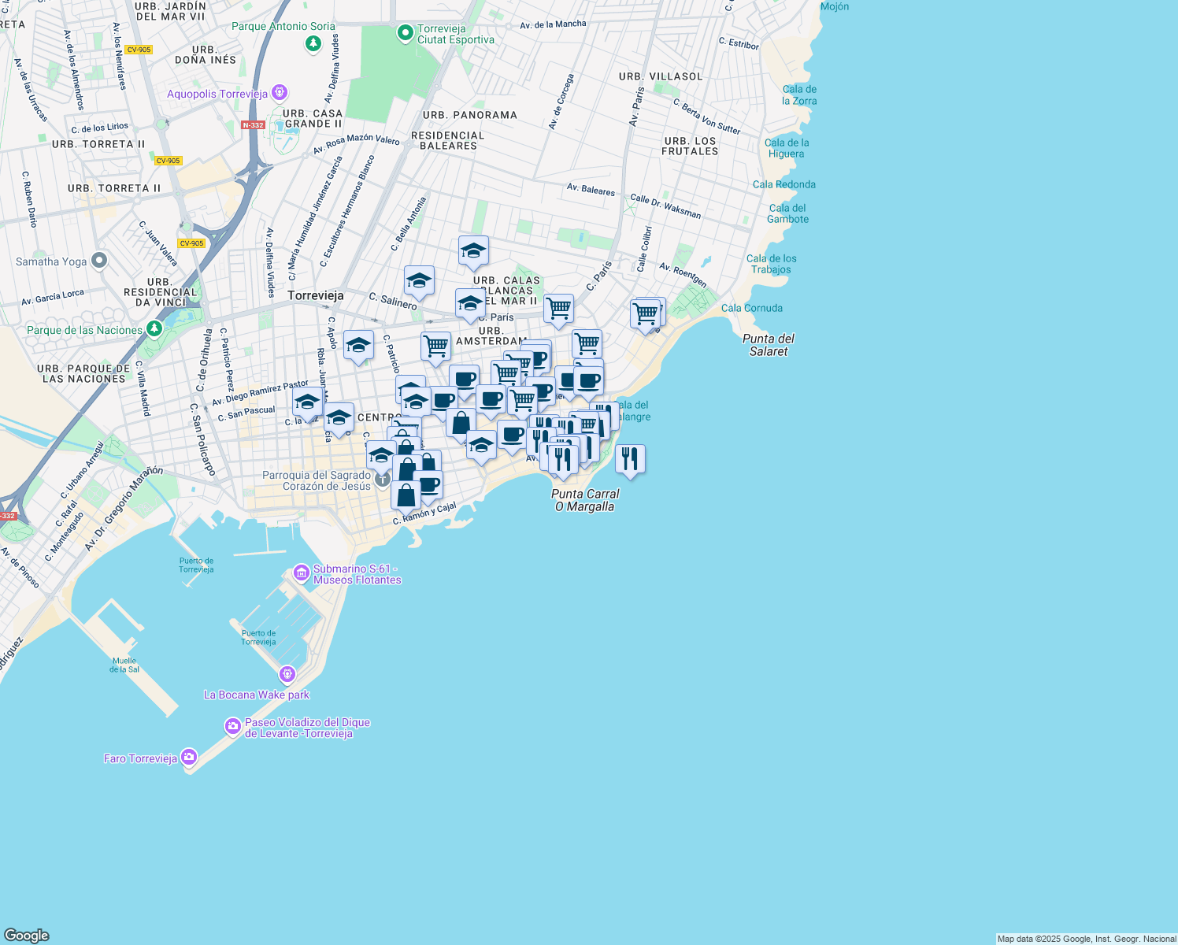The width and height of the screenshot is (1178, 945).
Task: Select the Cala de los Trabajos label
Action: tap(772, 264)
